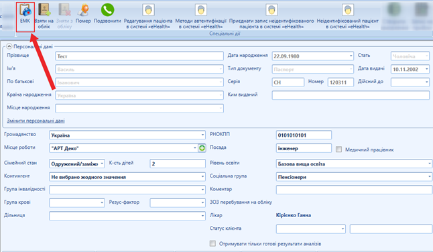Collapse the Персональні дані section
The width and height of the screenshot is (433, 252).
(9, 46)
